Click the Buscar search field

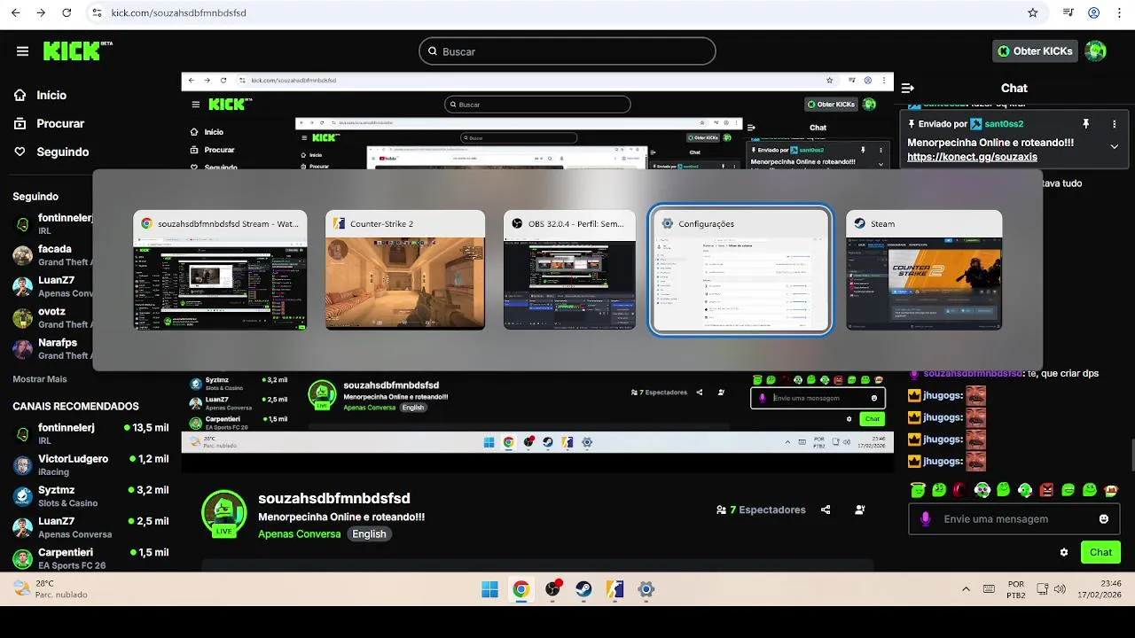567,51
